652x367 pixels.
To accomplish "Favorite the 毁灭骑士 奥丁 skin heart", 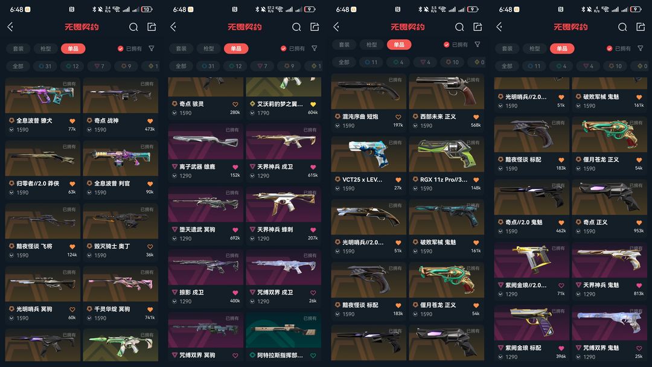I will pos(150,246).
